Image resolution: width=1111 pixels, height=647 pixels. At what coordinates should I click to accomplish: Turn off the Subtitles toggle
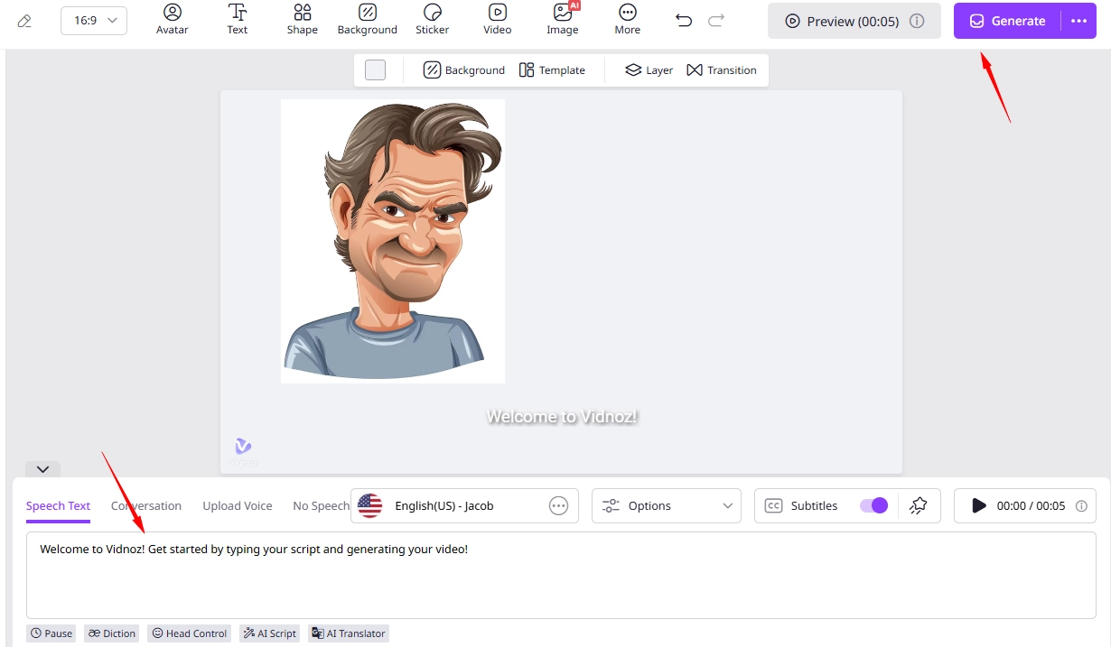873,505
